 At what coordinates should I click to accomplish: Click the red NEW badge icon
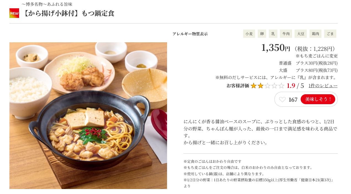[x=14, y=13]
